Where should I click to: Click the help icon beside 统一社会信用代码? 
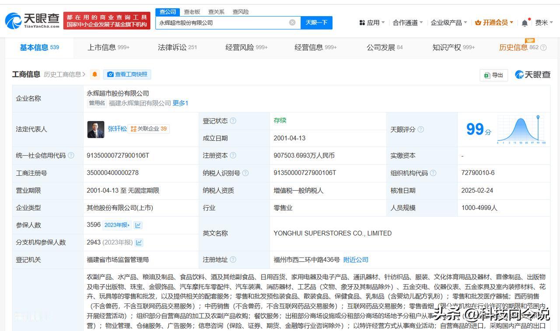tap(71, 155)
